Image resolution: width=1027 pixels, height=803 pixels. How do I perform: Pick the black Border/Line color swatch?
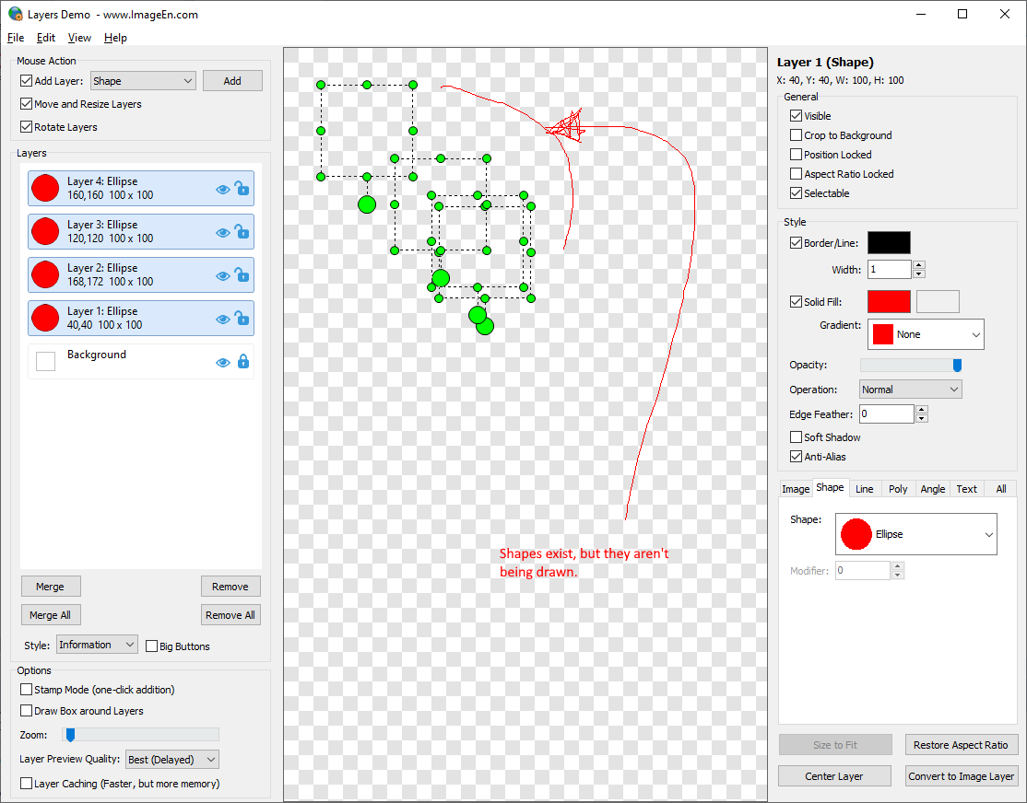point(889,242)
